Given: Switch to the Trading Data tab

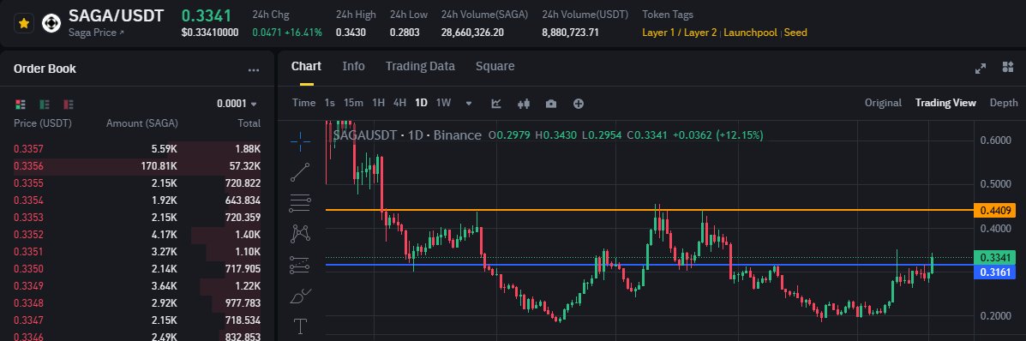Looking at the screenshot, I should (420, 66).
